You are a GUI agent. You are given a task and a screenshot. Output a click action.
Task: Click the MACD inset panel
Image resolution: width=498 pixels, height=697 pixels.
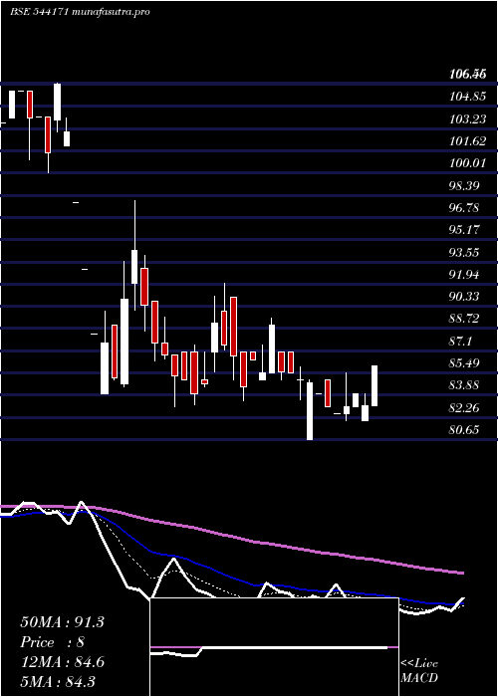[x=274, y=647]
